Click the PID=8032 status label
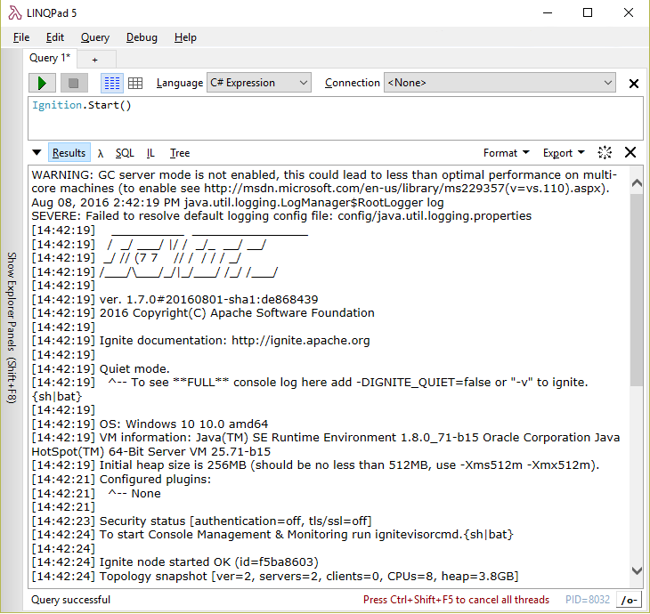650x614 pixels. (588, 600)
